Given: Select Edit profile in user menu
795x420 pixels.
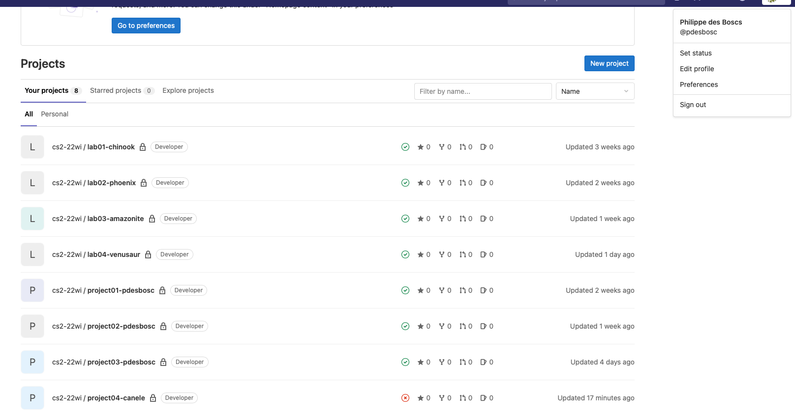Looking at the screenshot, I should click(x=697, y=69).
